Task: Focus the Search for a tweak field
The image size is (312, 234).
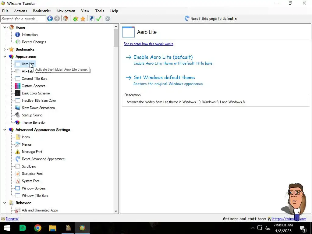Action: tap(23, 19)
